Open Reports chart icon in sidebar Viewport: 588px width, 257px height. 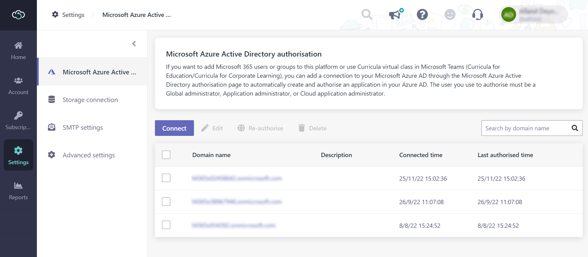coord(18,186)
